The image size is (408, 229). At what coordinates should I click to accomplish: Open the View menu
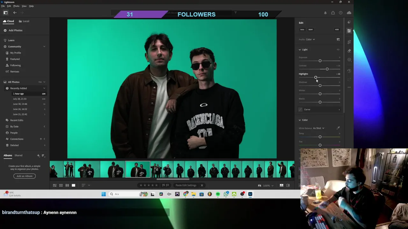pyautogui.click(x=24, y=6)
